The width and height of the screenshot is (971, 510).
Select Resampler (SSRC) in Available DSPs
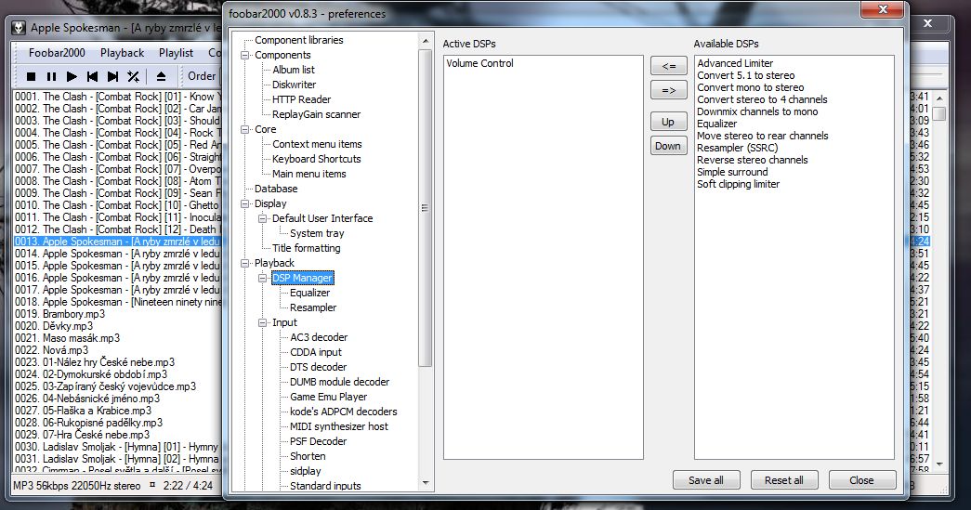[x=738, y=148]
